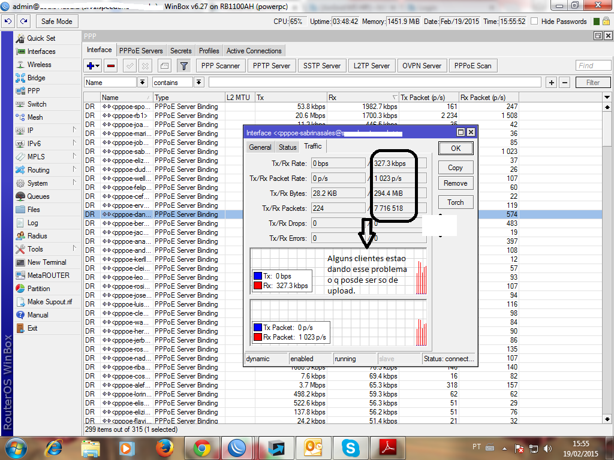The width and height of the screenshot is (614, 460).
Task: Open the PPP sidebar entry
Action: [34, 91]
